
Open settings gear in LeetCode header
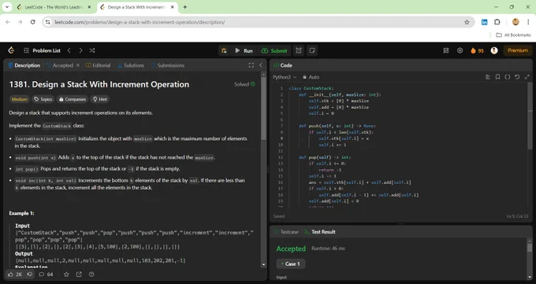click(460, 50)
